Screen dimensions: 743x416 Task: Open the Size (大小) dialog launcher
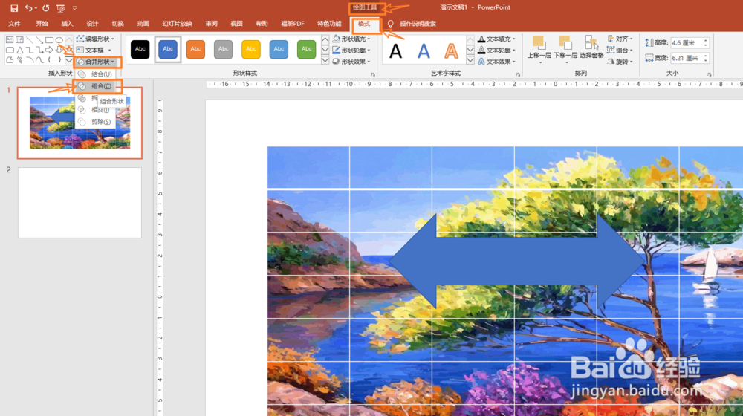click(710, 74)
